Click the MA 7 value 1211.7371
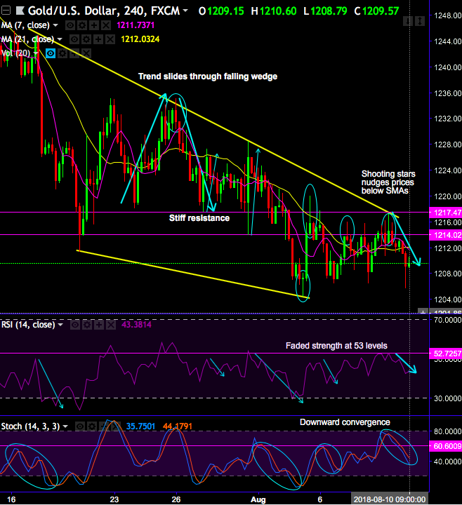The height and width of the screenshot is (505, 462). tap(136, 25)
